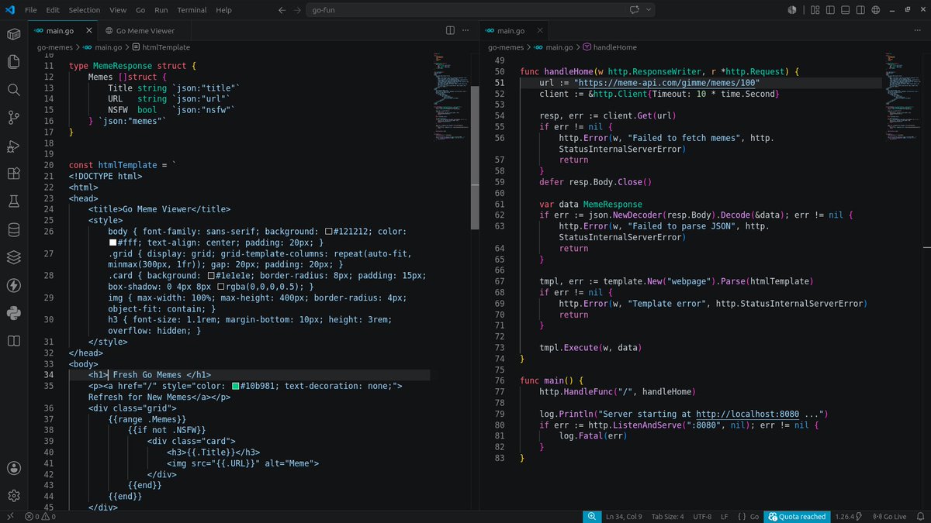Open the Search view in activity bar

coord(13,90)
